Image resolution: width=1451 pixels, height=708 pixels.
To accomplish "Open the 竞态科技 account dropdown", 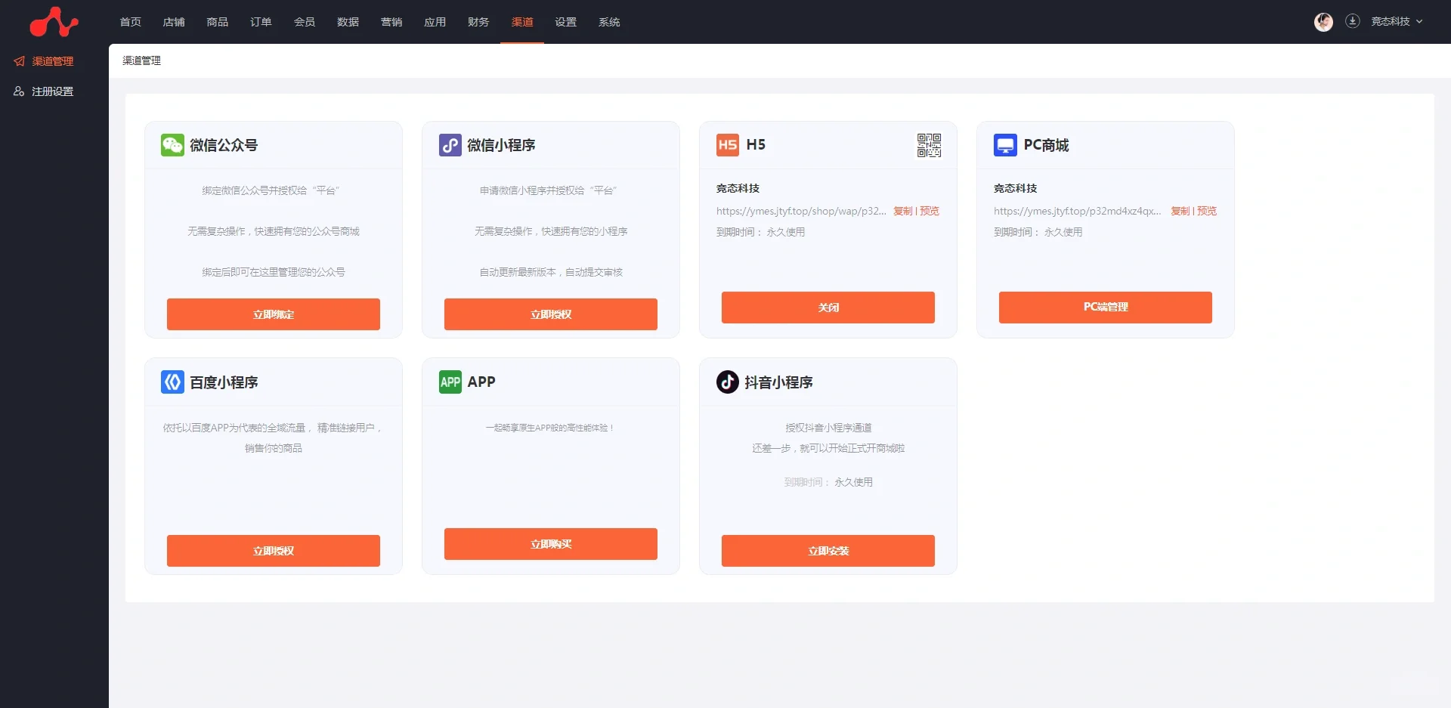I will coord(1393,22).
